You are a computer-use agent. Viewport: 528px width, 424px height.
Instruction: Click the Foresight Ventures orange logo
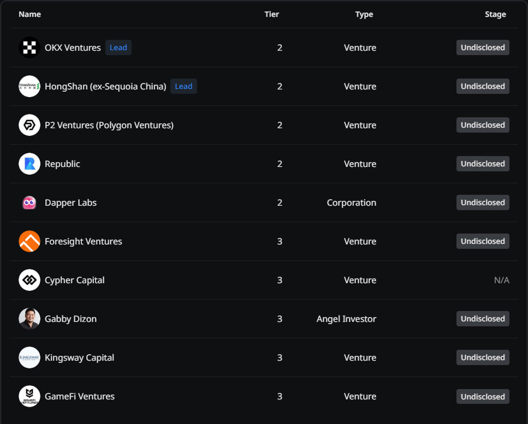[29, 242]
